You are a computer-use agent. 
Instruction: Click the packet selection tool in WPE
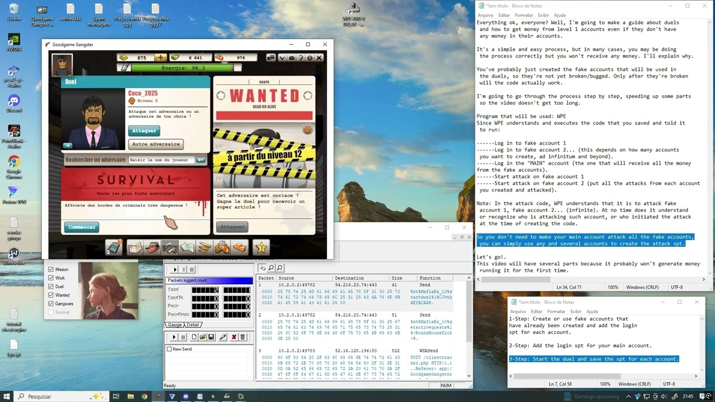(263, 268)
